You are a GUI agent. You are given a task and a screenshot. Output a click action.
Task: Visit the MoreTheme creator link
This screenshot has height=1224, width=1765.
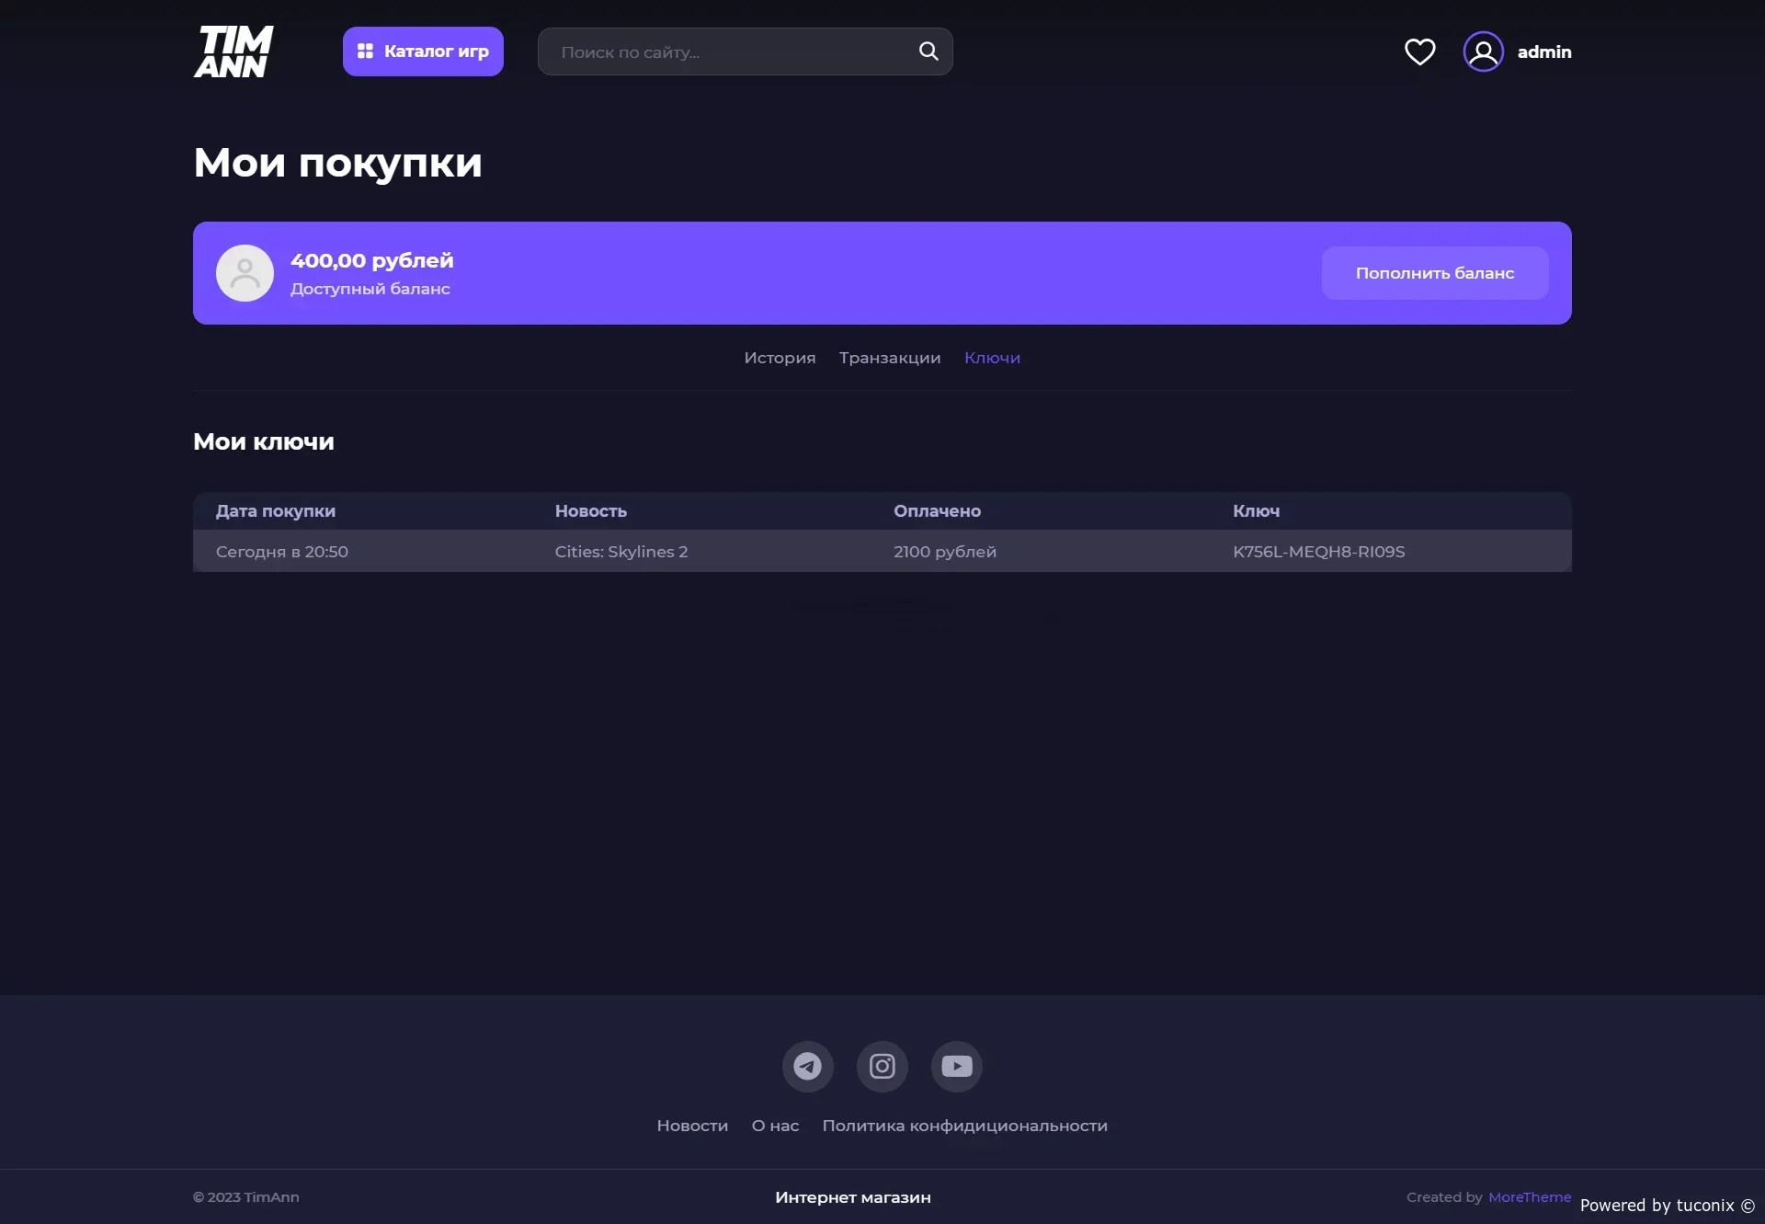1530,1196
